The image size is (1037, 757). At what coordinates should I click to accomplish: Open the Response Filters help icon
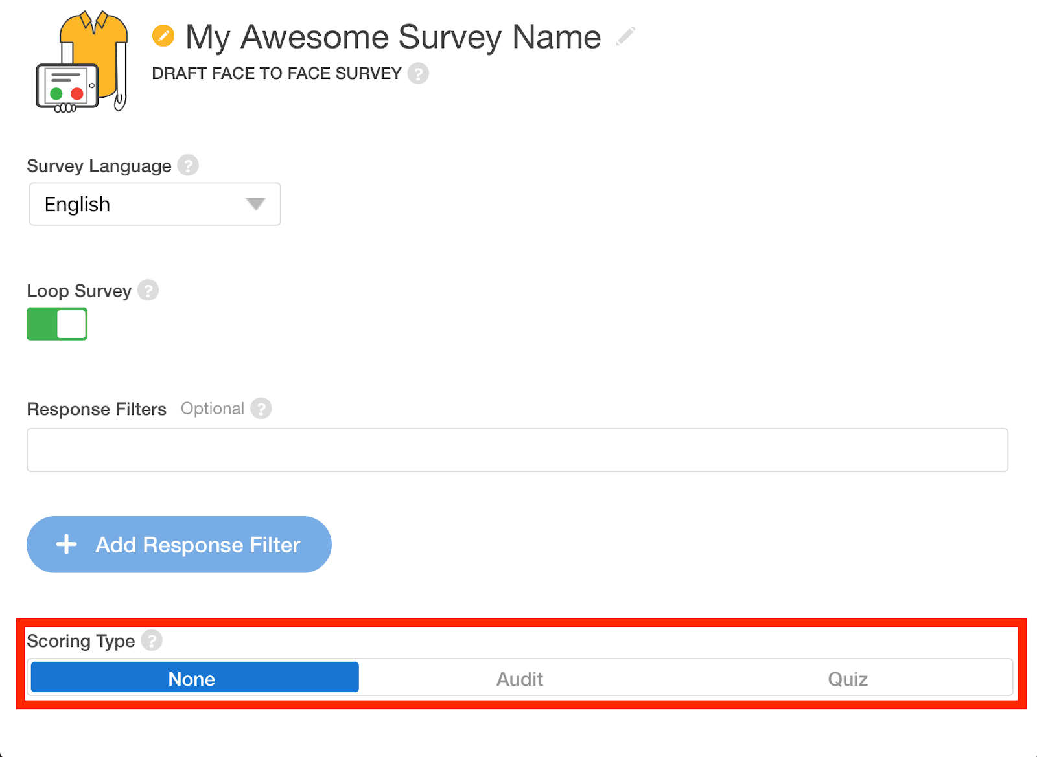[x=261, y=409]
